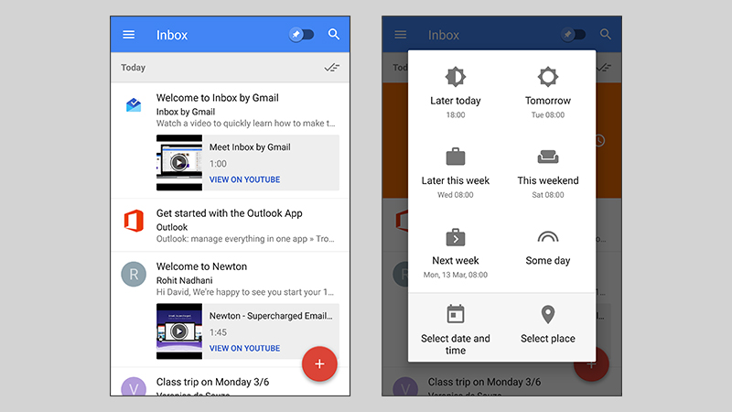Image resolution: width=732 pixels, height=412 pixels.
Task: Click the Meet Inbox by Gmail video title
Action: (x=250, y=147)
